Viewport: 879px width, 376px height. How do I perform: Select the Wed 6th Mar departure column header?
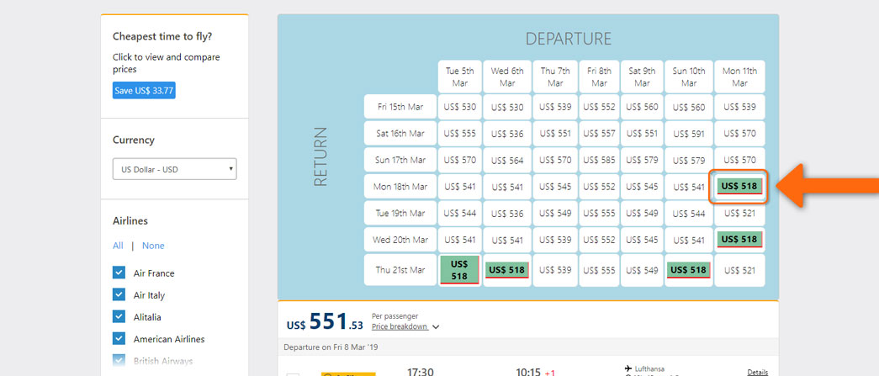click(507, 77)
